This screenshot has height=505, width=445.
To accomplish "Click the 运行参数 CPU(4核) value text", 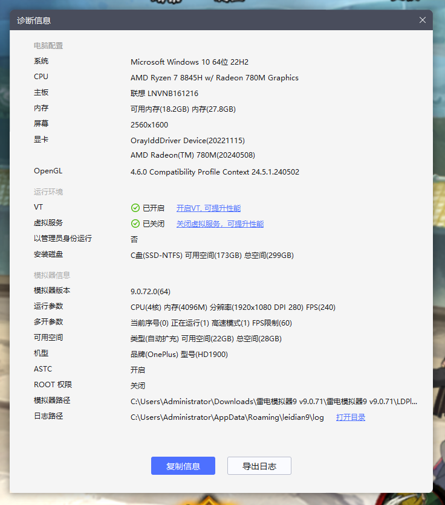I will coord(233,307).
